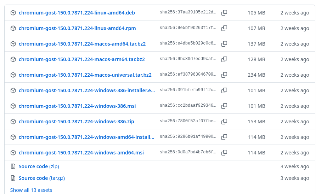The width and height of the screenshot is (321, 194).
Task: Download macos-universal.tar.bz2 archive
Action: [85, 75]
